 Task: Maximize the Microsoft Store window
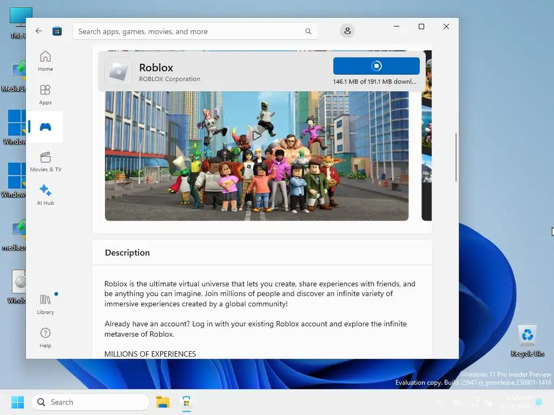tap(421, 26)
